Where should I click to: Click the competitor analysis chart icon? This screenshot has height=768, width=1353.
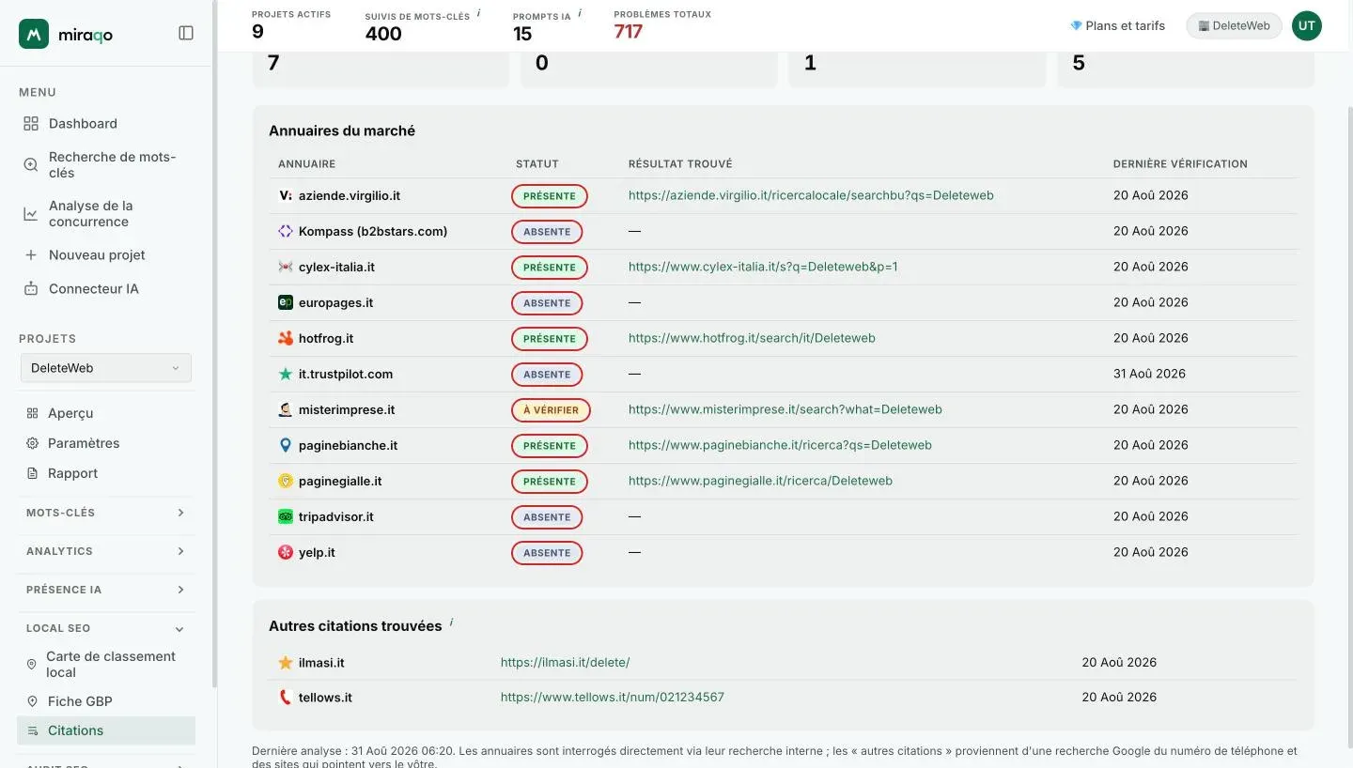(31, 213)
